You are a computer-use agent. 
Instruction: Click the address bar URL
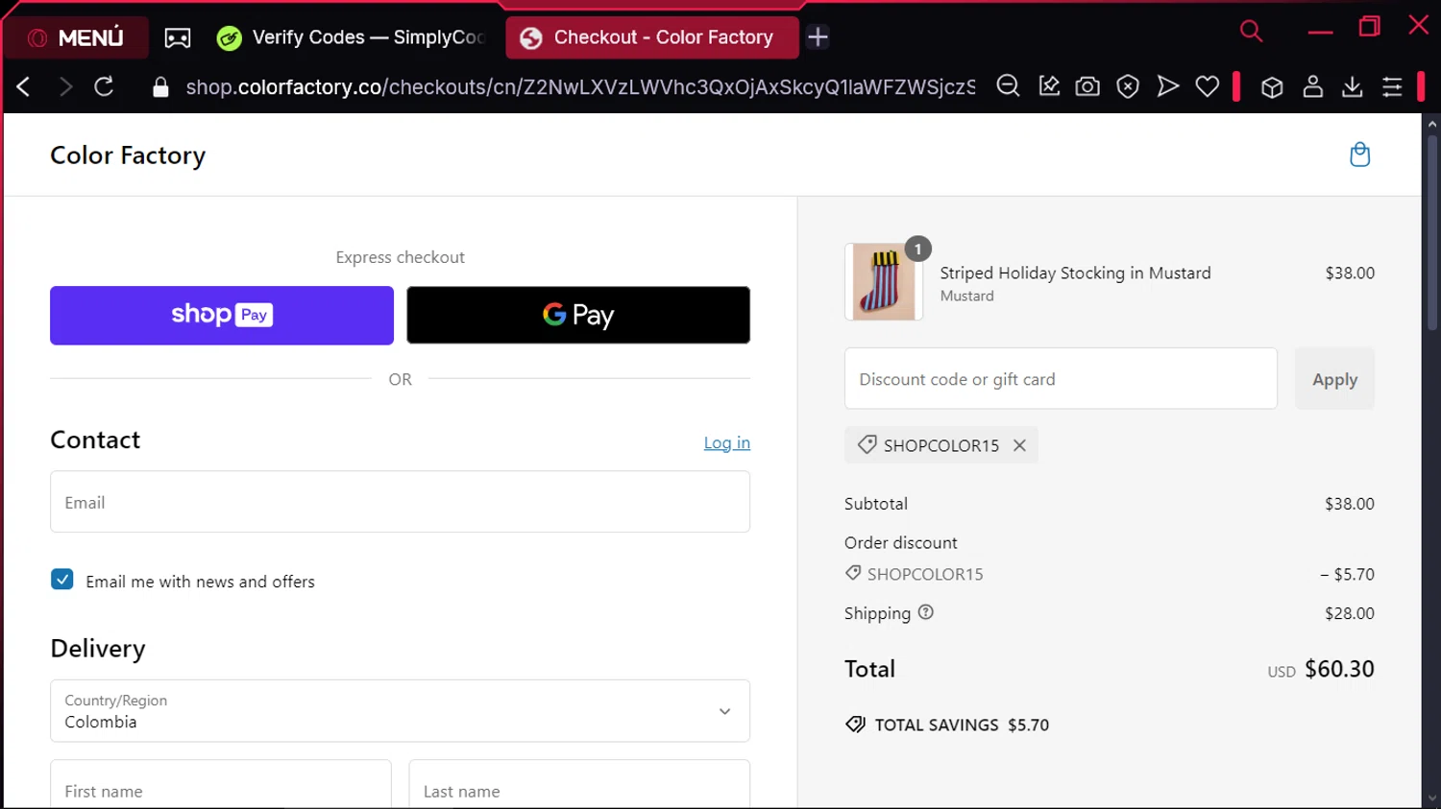coord(580,87)
